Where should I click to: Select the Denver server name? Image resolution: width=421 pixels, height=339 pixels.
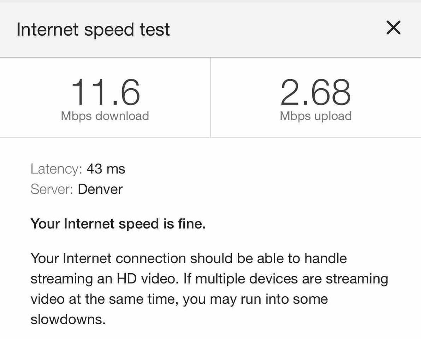pyautogui.click(x=100, y=189)
